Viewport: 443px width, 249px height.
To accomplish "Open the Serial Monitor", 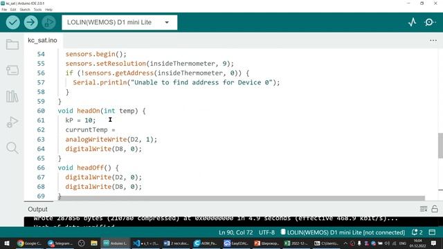I will [x=430, y=22].
